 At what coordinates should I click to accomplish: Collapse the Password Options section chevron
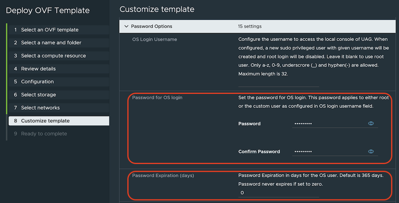tap(126, 26)
